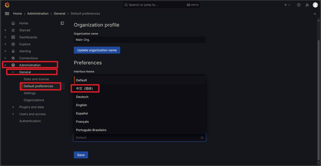Select Deutsch from the language list
Screen dimensions: 321x166
[82, 97]
